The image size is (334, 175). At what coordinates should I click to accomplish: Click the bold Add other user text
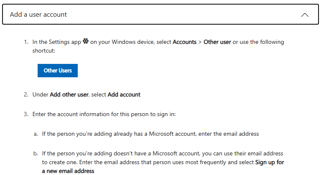pos(69,94)
